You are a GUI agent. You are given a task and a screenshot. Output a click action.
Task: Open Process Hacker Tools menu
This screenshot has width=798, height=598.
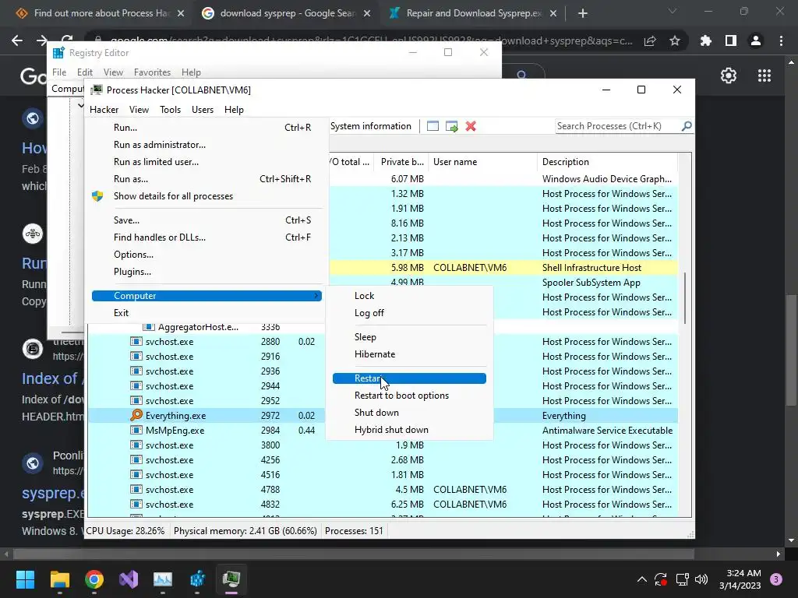(x=170, y=109)
